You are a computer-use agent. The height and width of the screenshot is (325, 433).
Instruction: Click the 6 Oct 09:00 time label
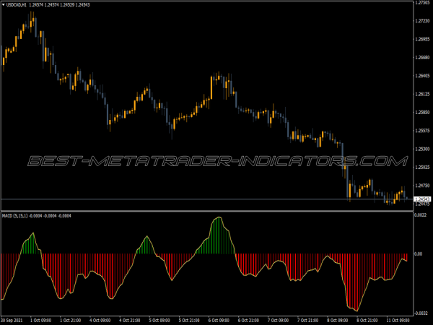click(x=219, y=320)
